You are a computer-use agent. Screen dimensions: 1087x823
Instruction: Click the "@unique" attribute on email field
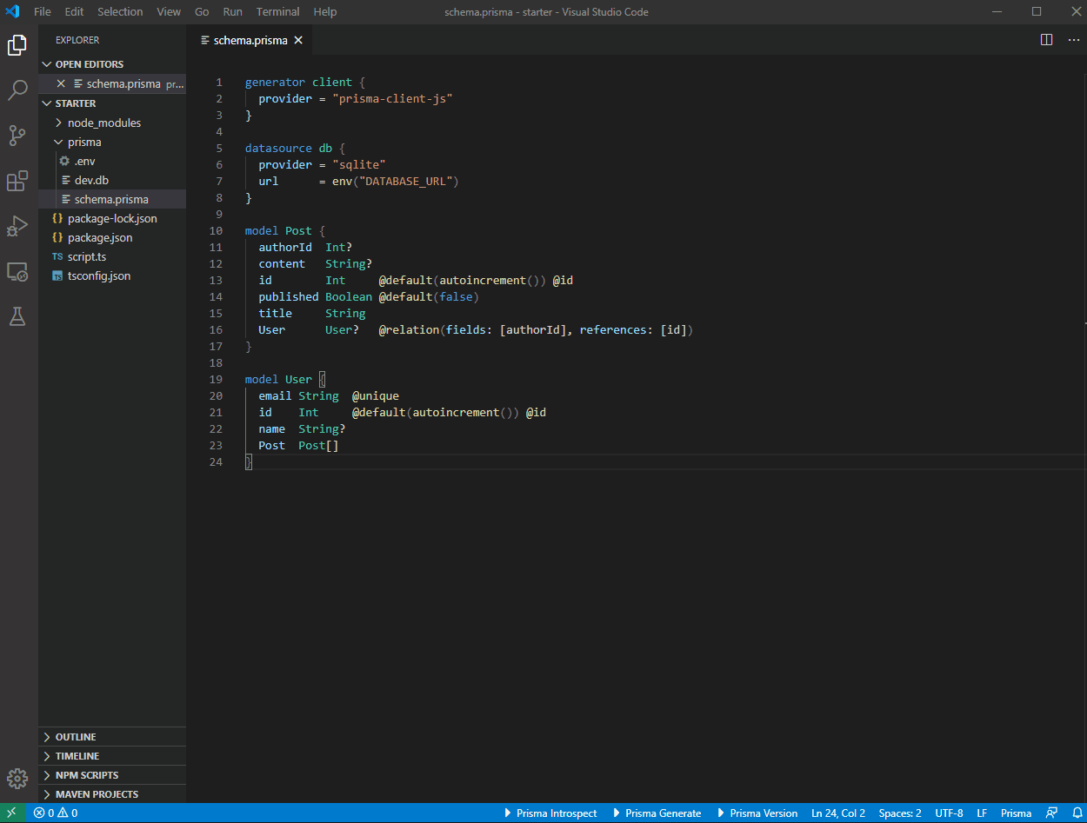coord(376,396)
